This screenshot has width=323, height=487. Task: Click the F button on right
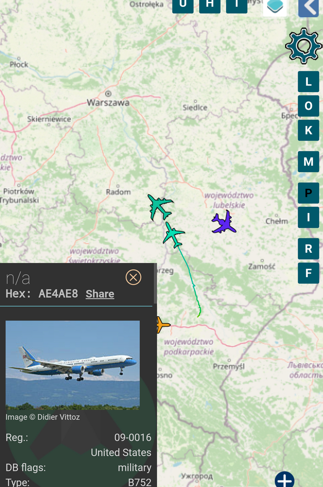pos(308,273)
